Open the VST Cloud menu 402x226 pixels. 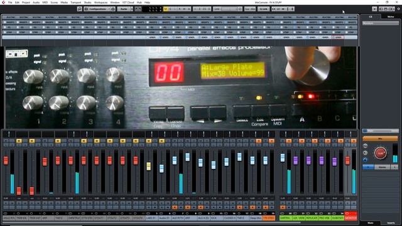pyautogui.click(x=128, y=3)
